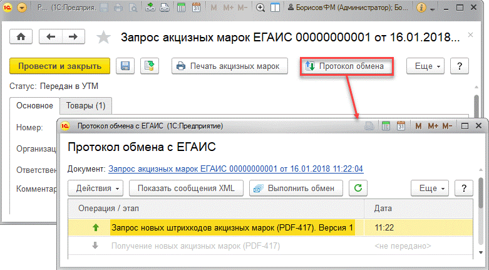Open Протокол обмена button
Viewport: 489px width, 270px height.
pyautogui.click(x=346, y=66)
